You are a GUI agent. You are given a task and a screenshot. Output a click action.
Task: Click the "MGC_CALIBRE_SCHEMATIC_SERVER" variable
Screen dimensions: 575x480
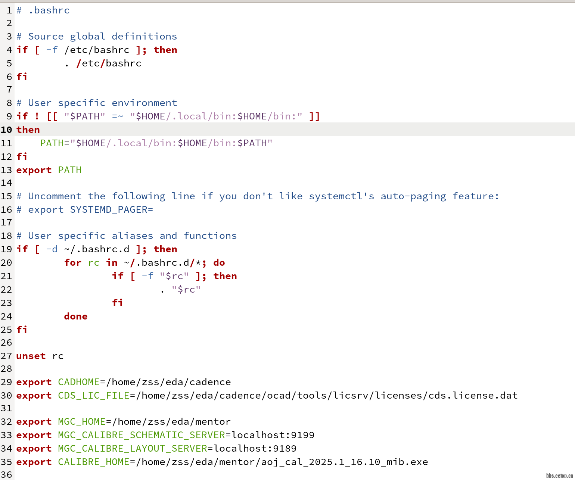pos(141,435)
